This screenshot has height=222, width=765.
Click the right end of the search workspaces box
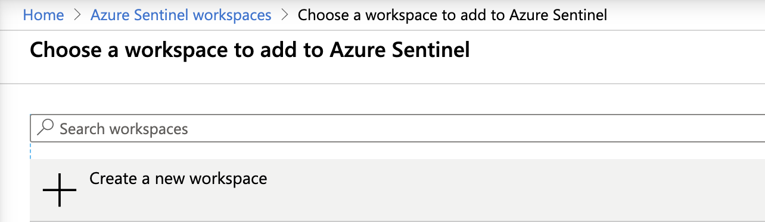tap(751, 128)
